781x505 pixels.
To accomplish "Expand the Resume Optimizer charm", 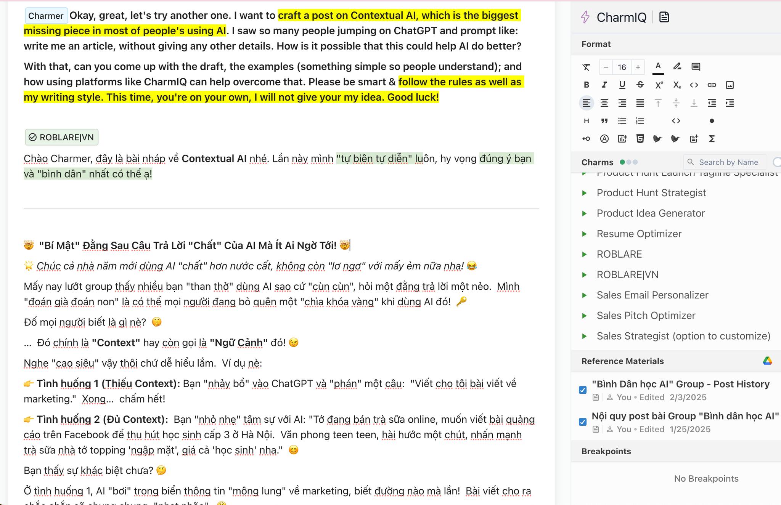I will pos(584,234).
